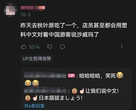
Task: Open second replier's blurred username
Action: (45, 91)
